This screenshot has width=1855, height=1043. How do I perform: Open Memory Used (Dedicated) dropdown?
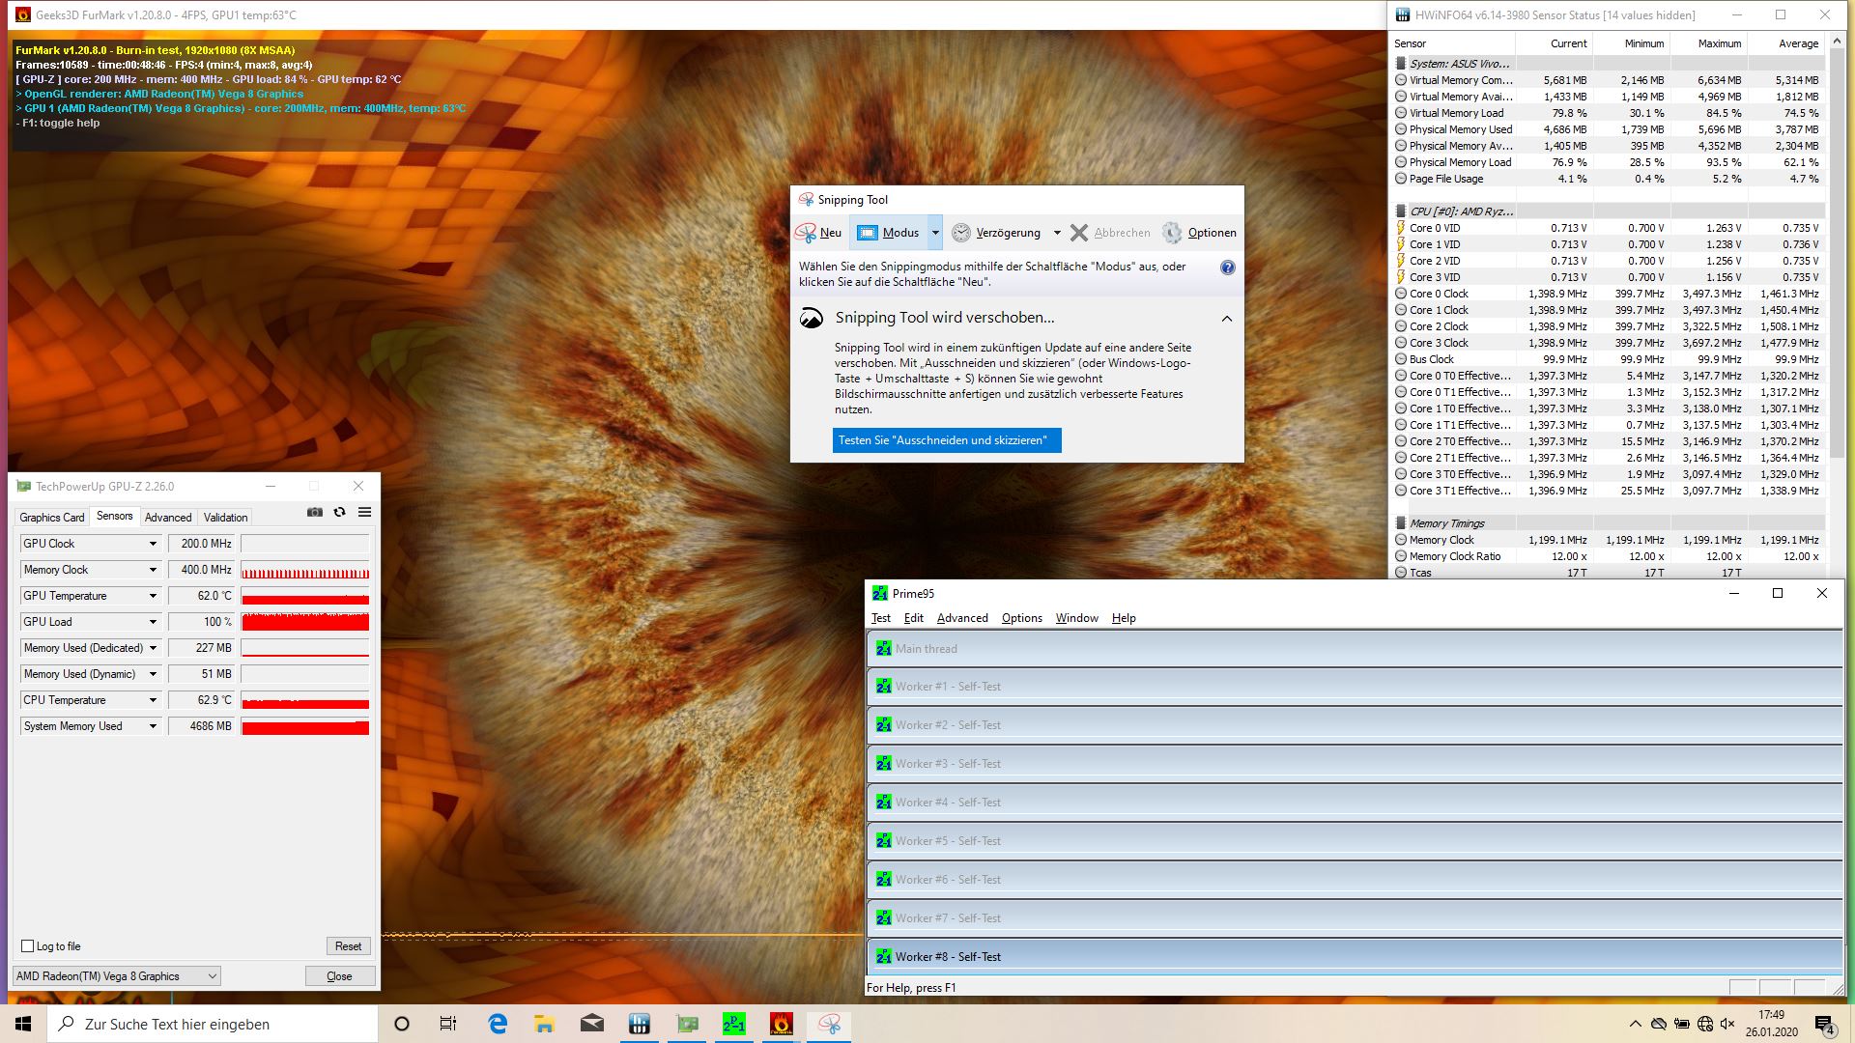pyautogui.click(x=153, y=648)
